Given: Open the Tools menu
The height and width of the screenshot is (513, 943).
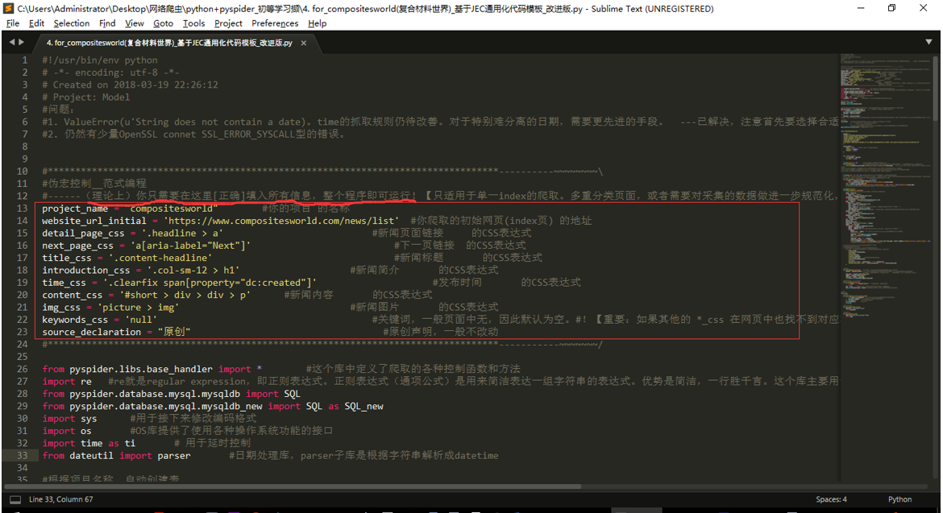Looking at the screenshot, I should click(x=193, y=23).
